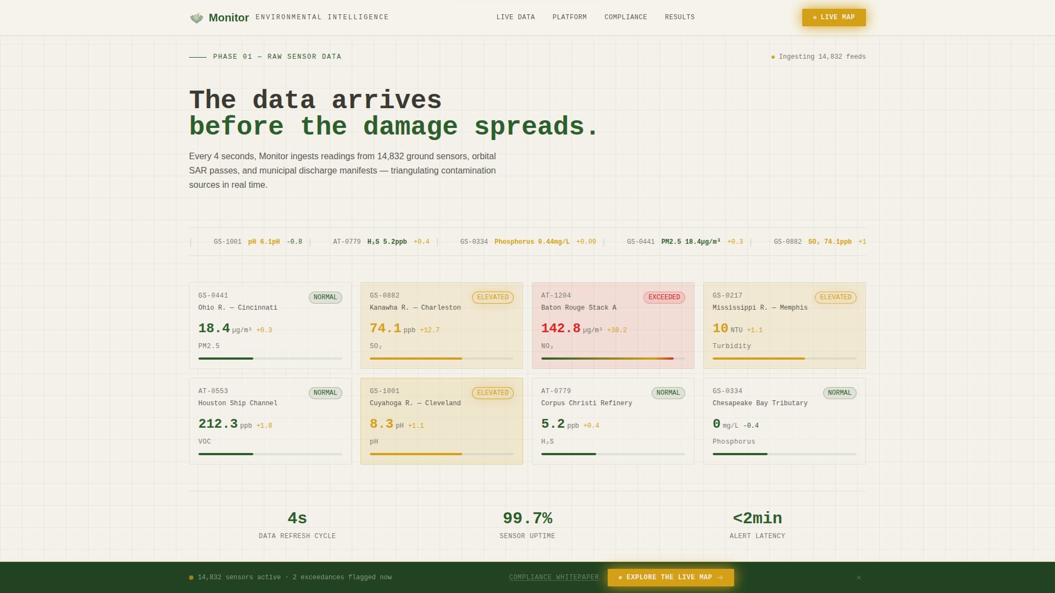Click the 4s Data Refresh Cycle stat
This screenshot has width=1055, height=593.
pos(297,525)
